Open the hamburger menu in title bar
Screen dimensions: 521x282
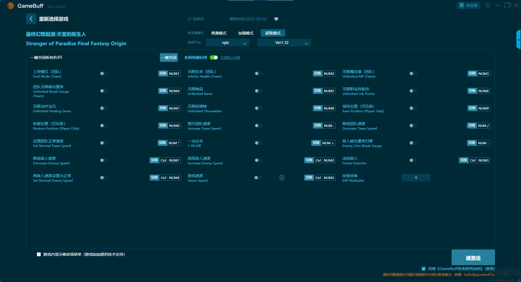[x=488, y=5]
